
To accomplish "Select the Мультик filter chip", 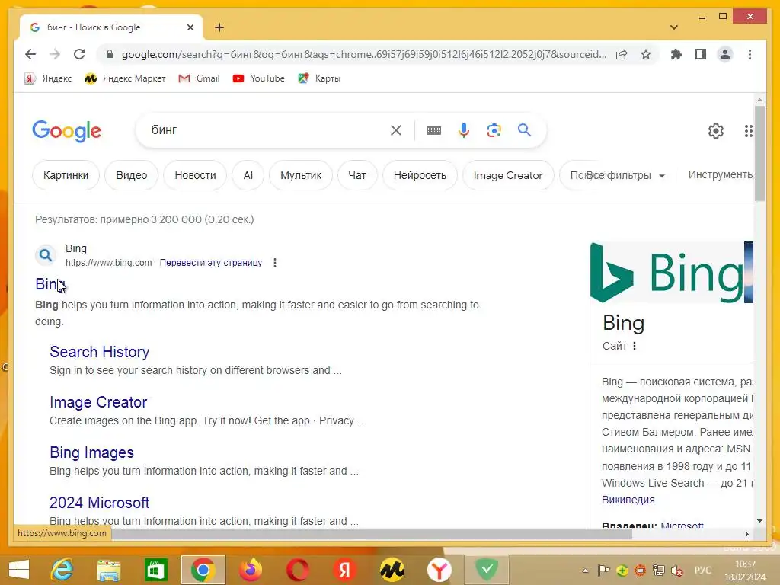I will point(300,175).
